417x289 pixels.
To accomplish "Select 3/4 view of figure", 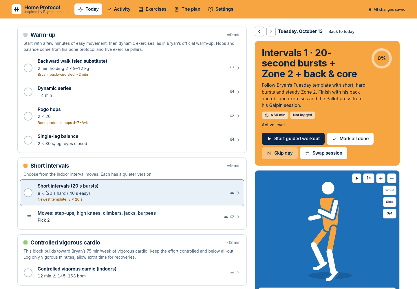I will click(389, 213).
